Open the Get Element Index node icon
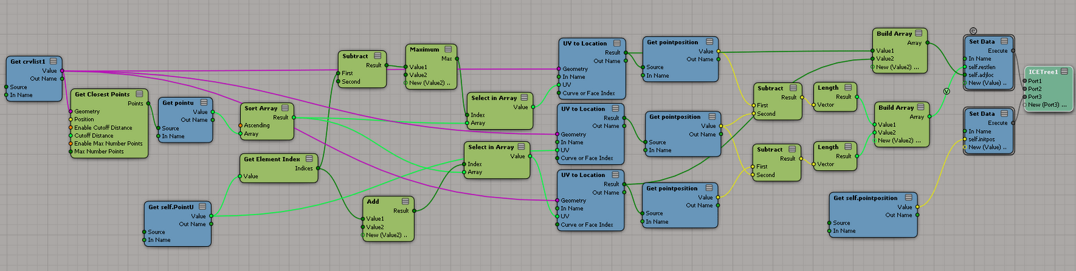This screenshot has height=271, width=1076. (309, 159)
